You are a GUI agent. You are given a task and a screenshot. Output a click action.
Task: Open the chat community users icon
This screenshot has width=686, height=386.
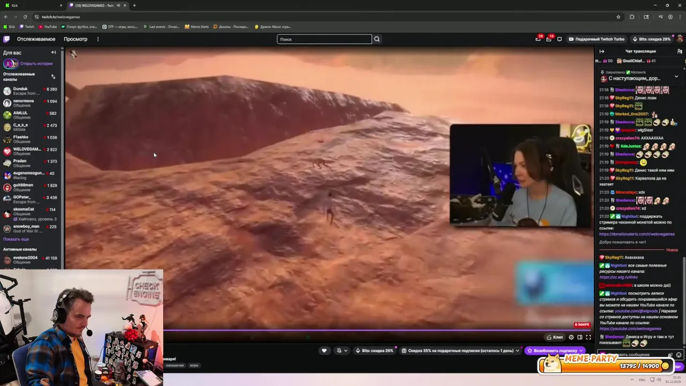(679, 51)
